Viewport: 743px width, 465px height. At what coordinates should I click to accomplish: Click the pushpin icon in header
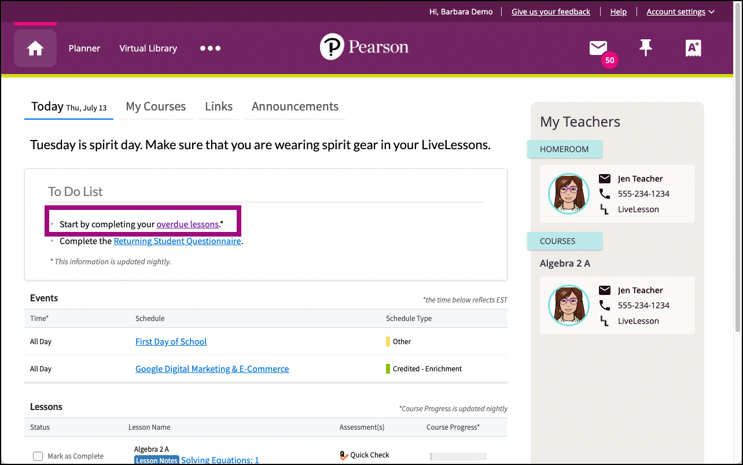[645, 48]
